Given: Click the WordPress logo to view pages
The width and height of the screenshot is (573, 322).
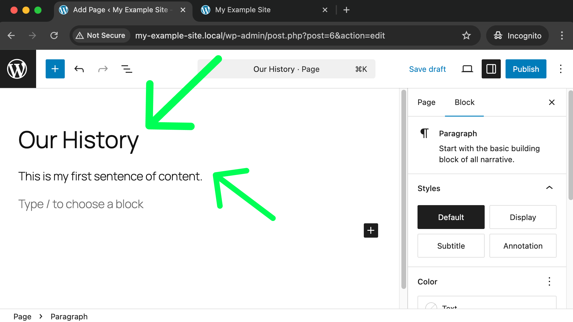Looking at the screenshot, I should (17, 69).
